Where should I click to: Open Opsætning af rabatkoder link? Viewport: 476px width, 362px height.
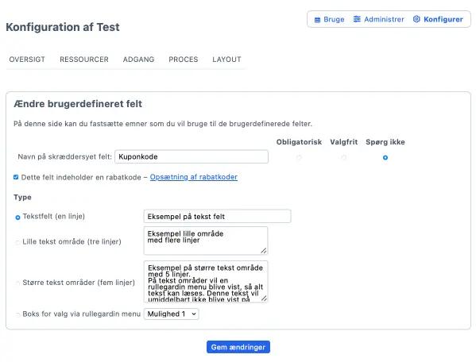point(194,177)
